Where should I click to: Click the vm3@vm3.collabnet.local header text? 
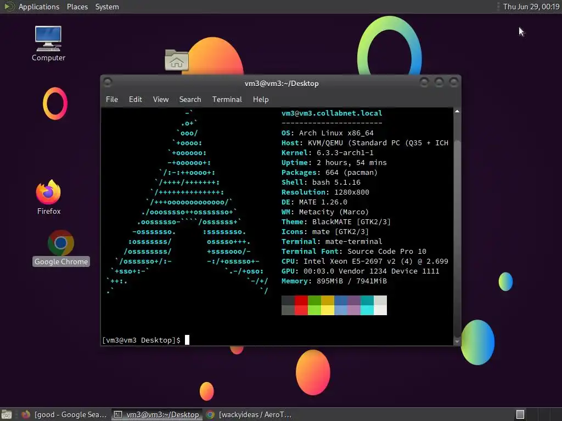[331, 113]
